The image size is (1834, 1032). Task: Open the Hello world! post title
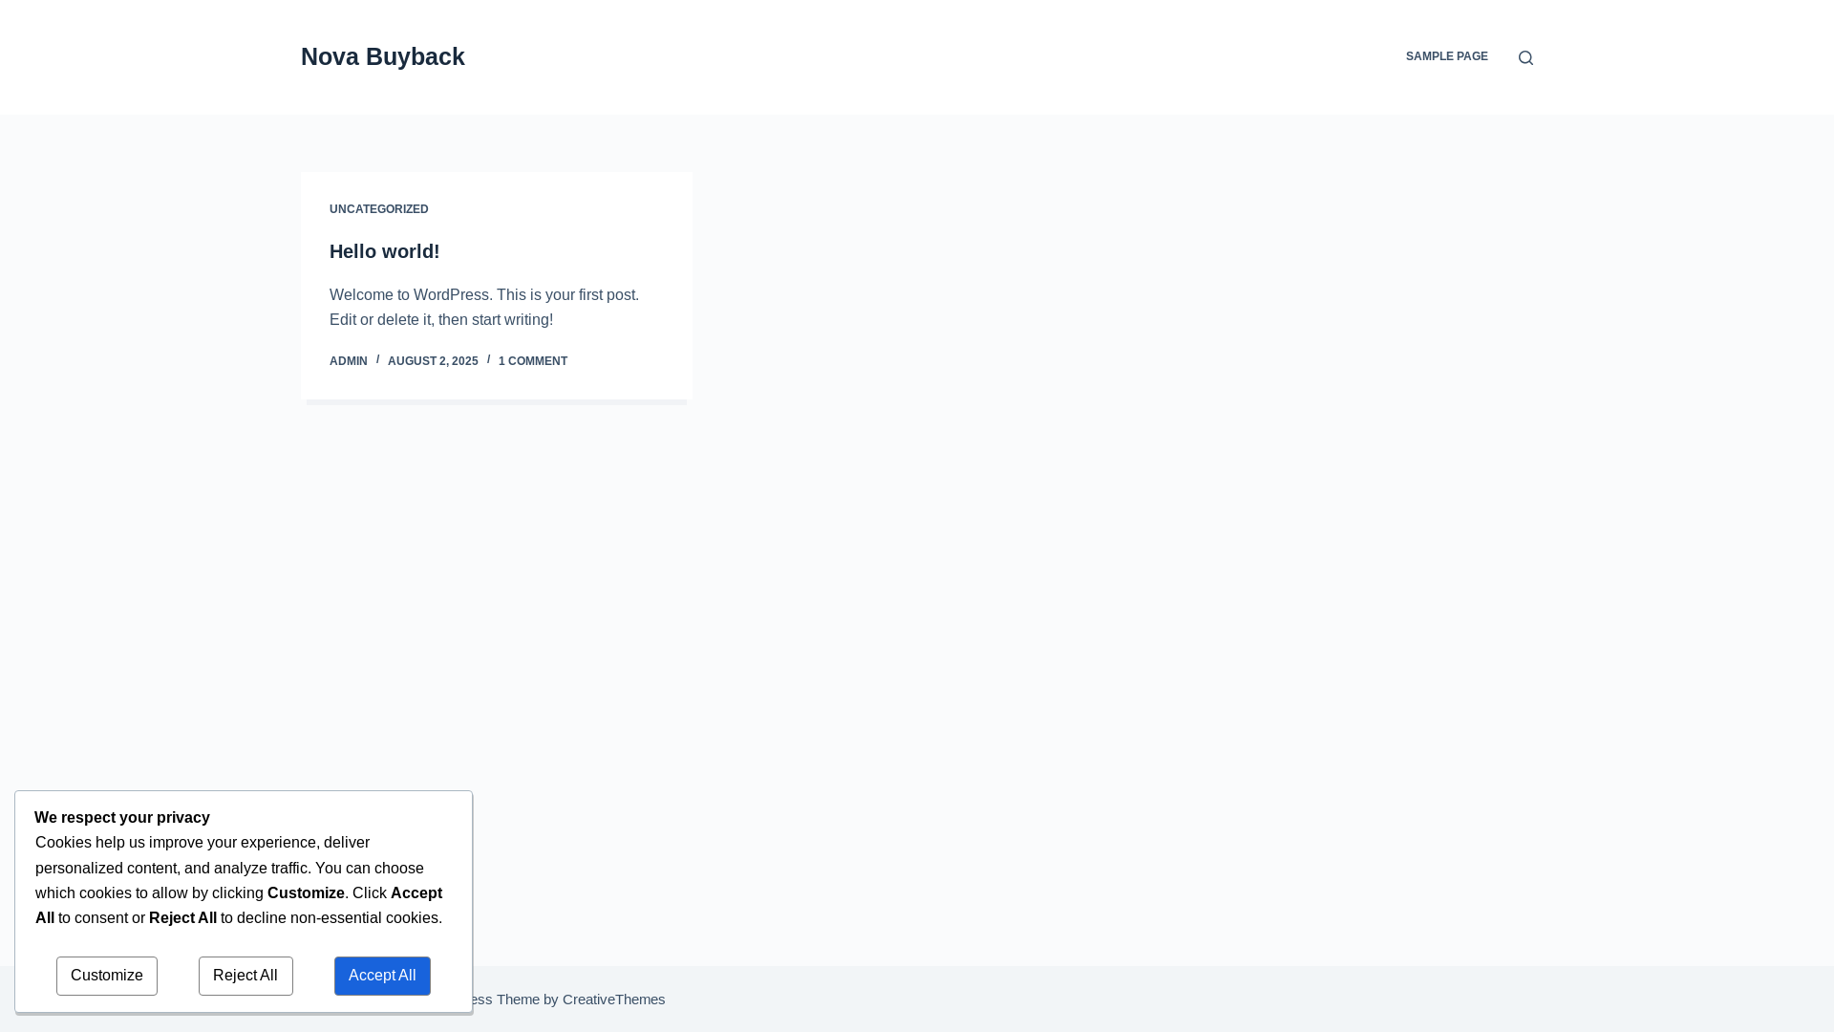pos(384,251)
